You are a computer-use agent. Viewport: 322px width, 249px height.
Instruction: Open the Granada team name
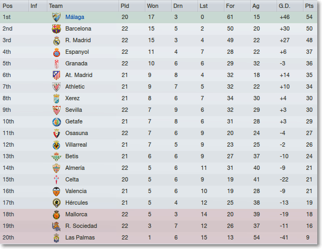tap(76, 63)
